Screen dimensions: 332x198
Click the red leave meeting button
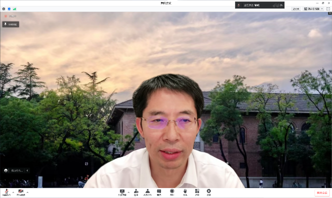click(x=322, y=193)
